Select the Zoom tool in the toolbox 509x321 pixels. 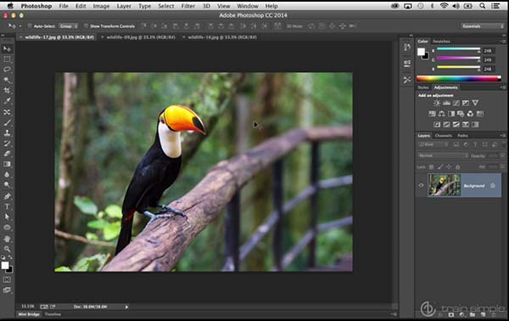(x=7, y=249)
